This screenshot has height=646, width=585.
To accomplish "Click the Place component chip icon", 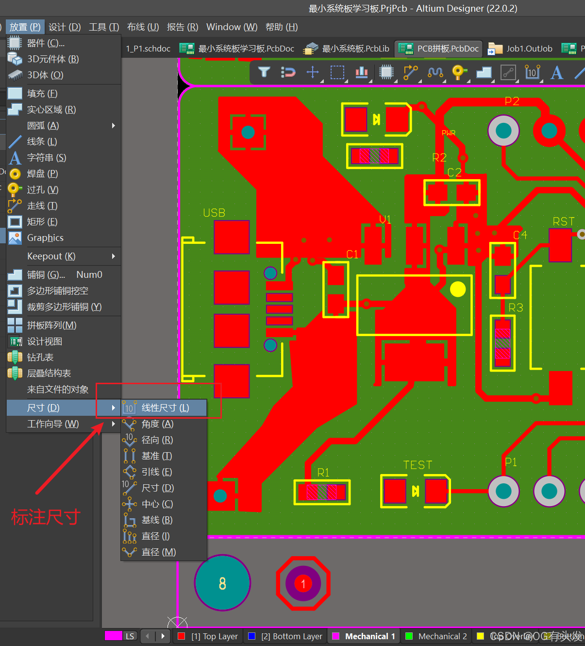I will tap(386, 72).
